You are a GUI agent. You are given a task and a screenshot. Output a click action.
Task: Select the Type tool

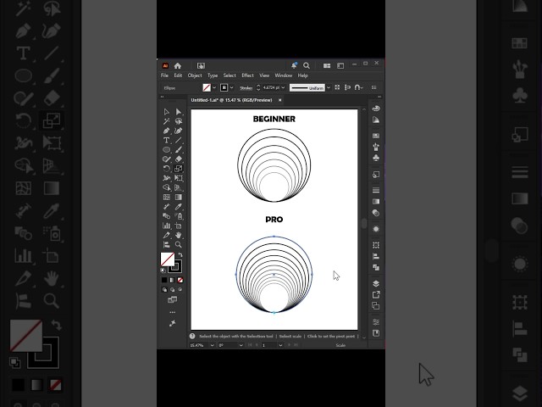(x=166, y=140)
